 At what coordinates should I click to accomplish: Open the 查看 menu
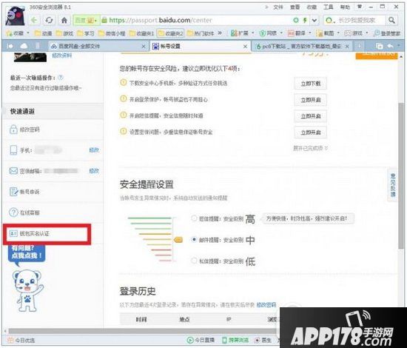click(x=295, y=7)
